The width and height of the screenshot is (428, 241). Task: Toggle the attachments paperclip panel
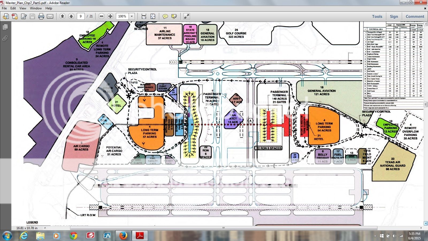coord(5,39)
